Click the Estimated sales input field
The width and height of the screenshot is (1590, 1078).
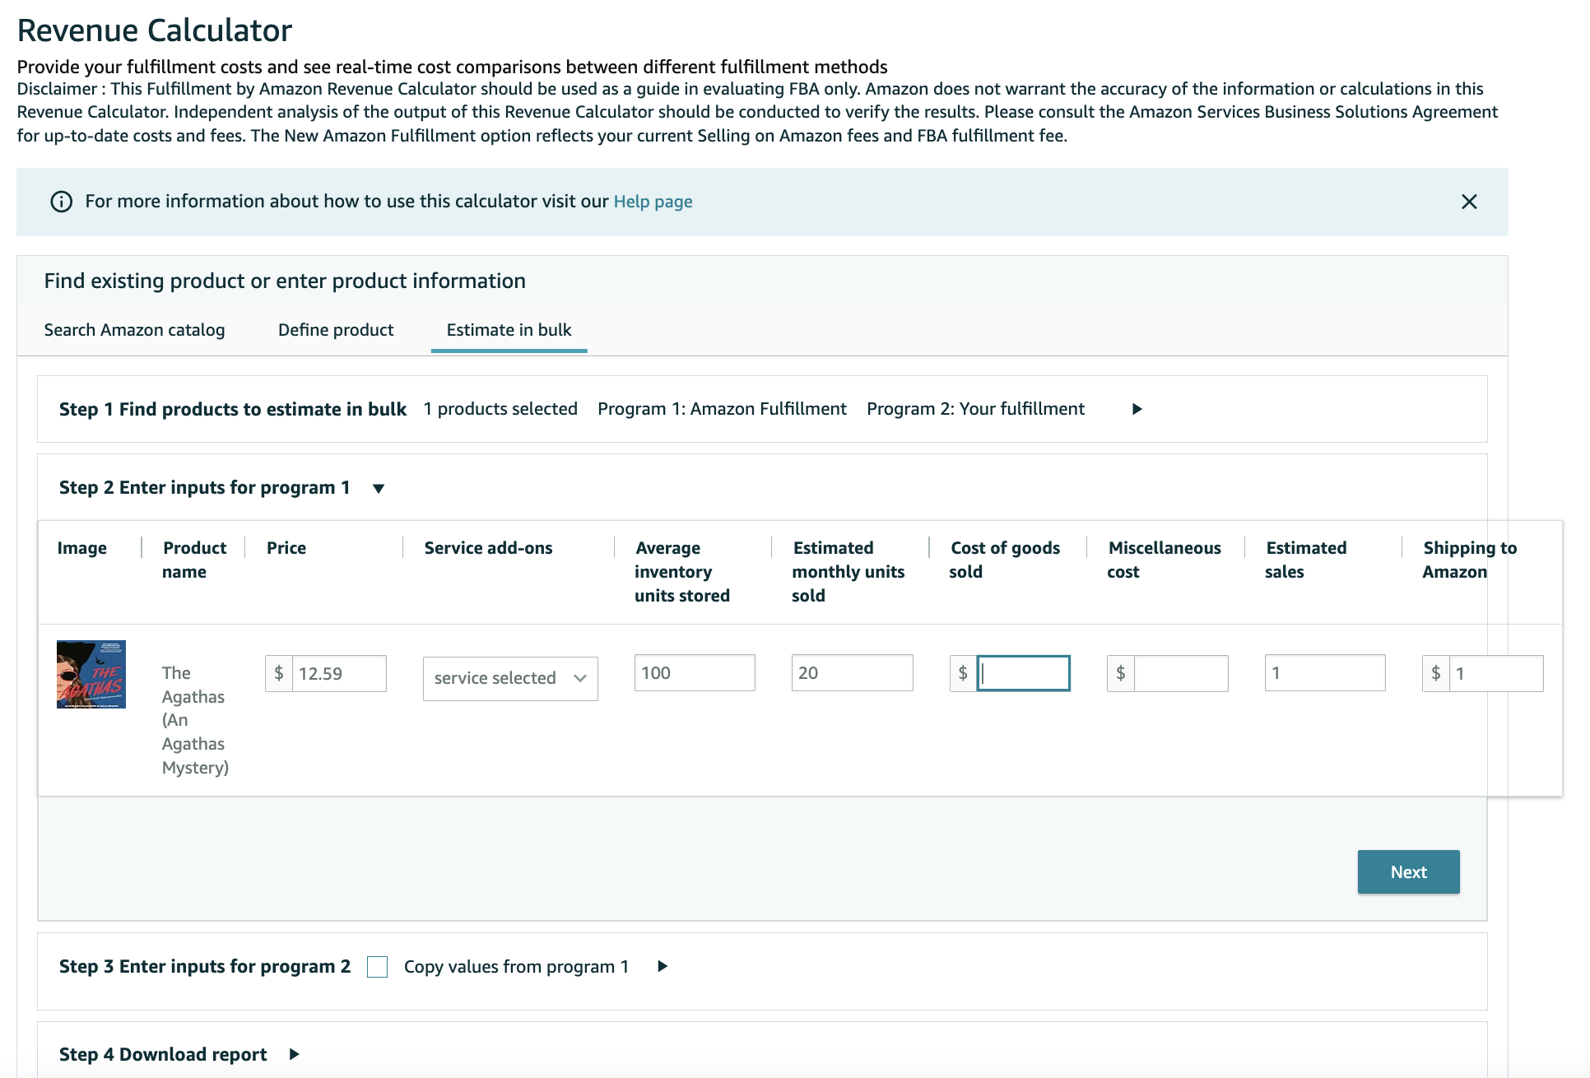1325,672
